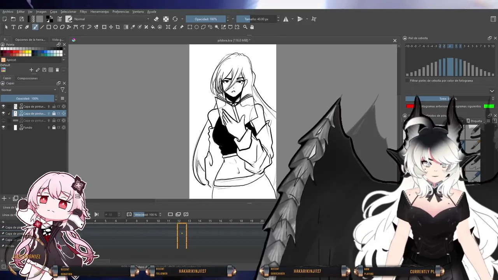Switch to the Composiciones tab

[27, 78]
